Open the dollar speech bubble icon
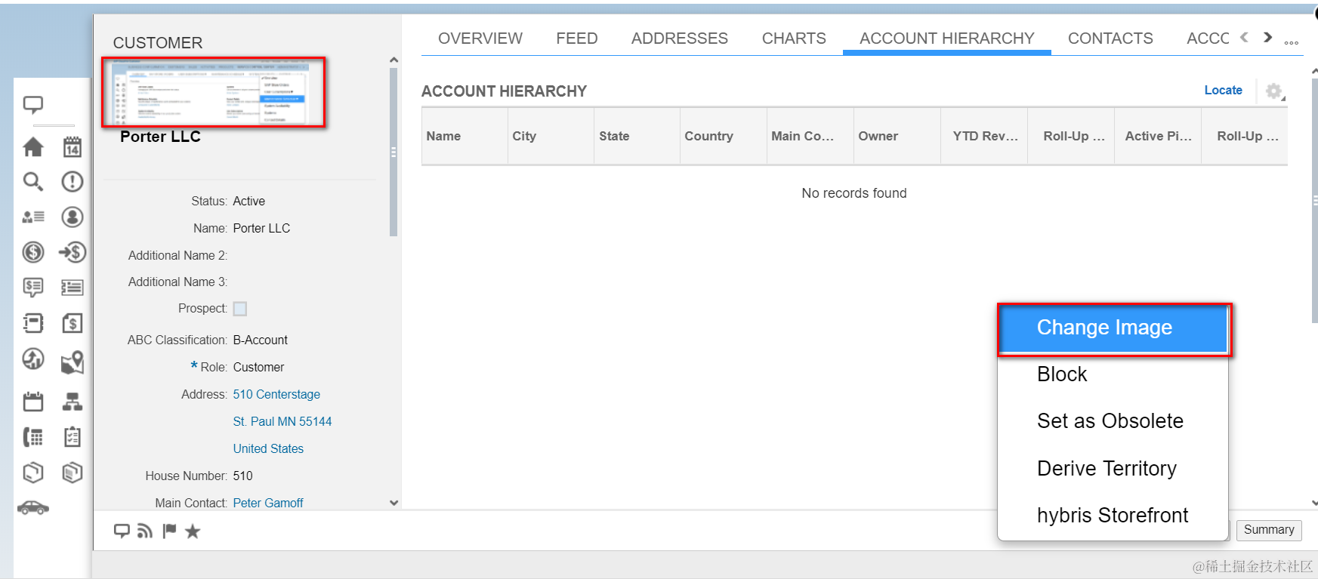1318x579 pixels. tap(33, 287)
